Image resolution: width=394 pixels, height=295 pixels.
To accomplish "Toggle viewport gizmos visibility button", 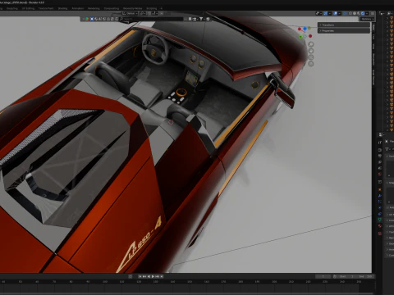I will (x=325, y=13).
